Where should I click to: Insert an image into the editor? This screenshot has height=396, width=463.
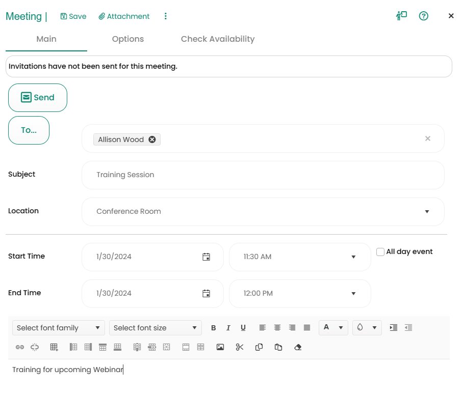pyautogui.click(x=220, y=347)
